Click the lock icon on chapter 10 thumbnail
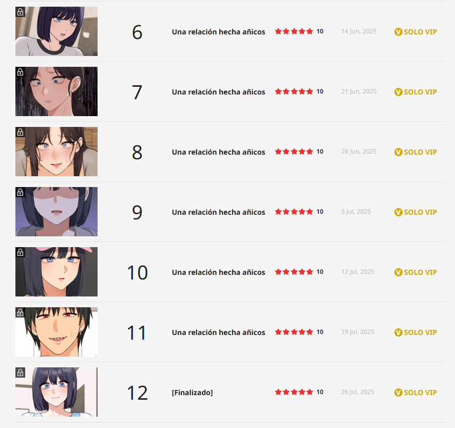This screenshot has width=455, height=428. pyautogui.click(x=20, y=252)
